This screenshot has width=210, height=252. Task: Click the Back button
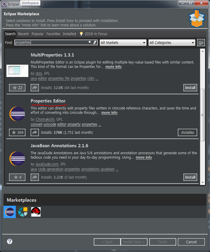tap(107, 242)
